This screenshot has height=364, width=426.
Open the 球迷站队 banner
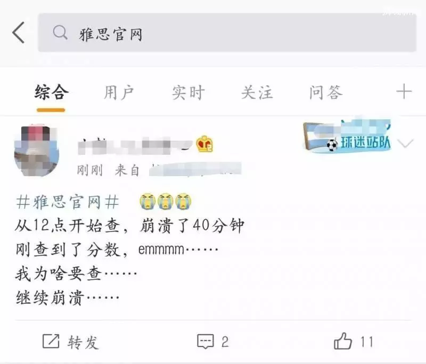coord(347,137)
